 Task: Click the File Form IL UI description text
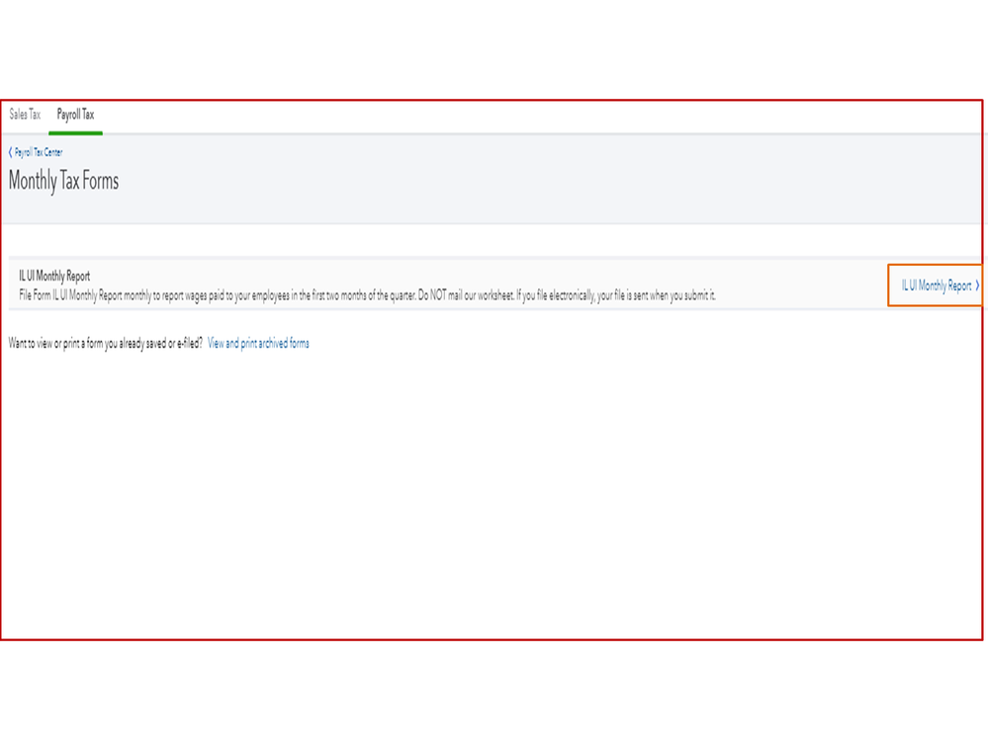point(367,295)
